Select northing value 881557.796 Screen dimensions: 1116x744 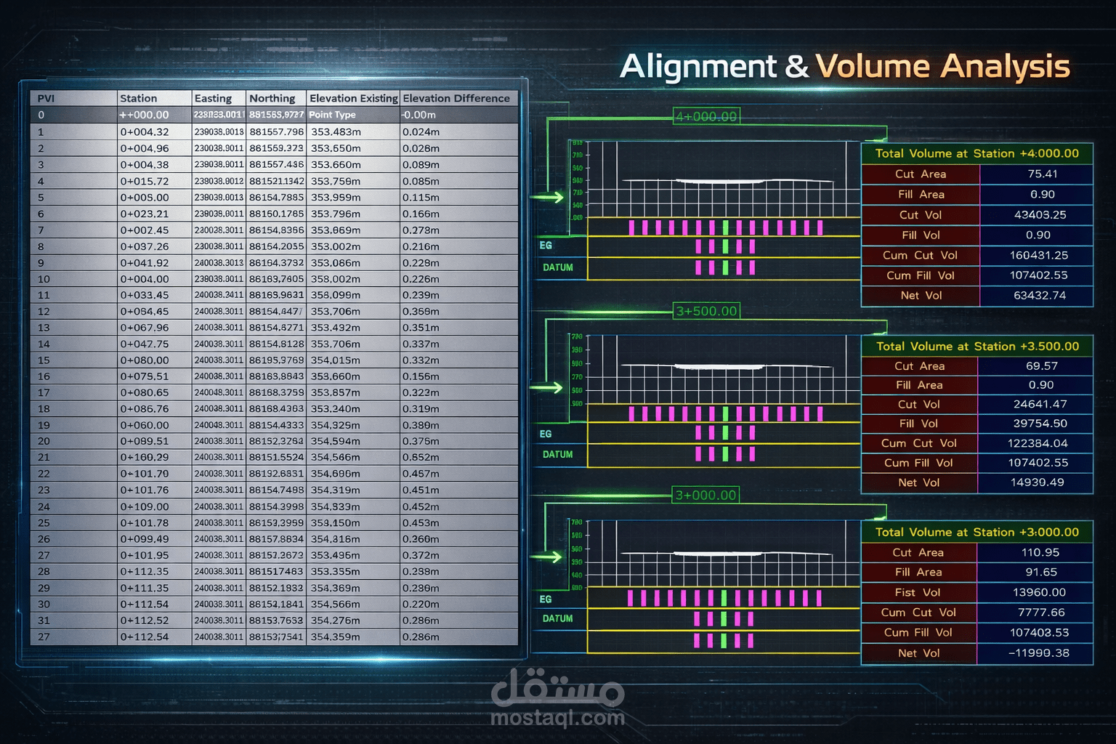[x=276, y=132]
